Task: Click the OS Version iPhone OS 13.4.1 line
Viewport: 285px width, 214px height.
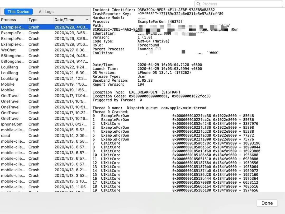Action: 142,73
